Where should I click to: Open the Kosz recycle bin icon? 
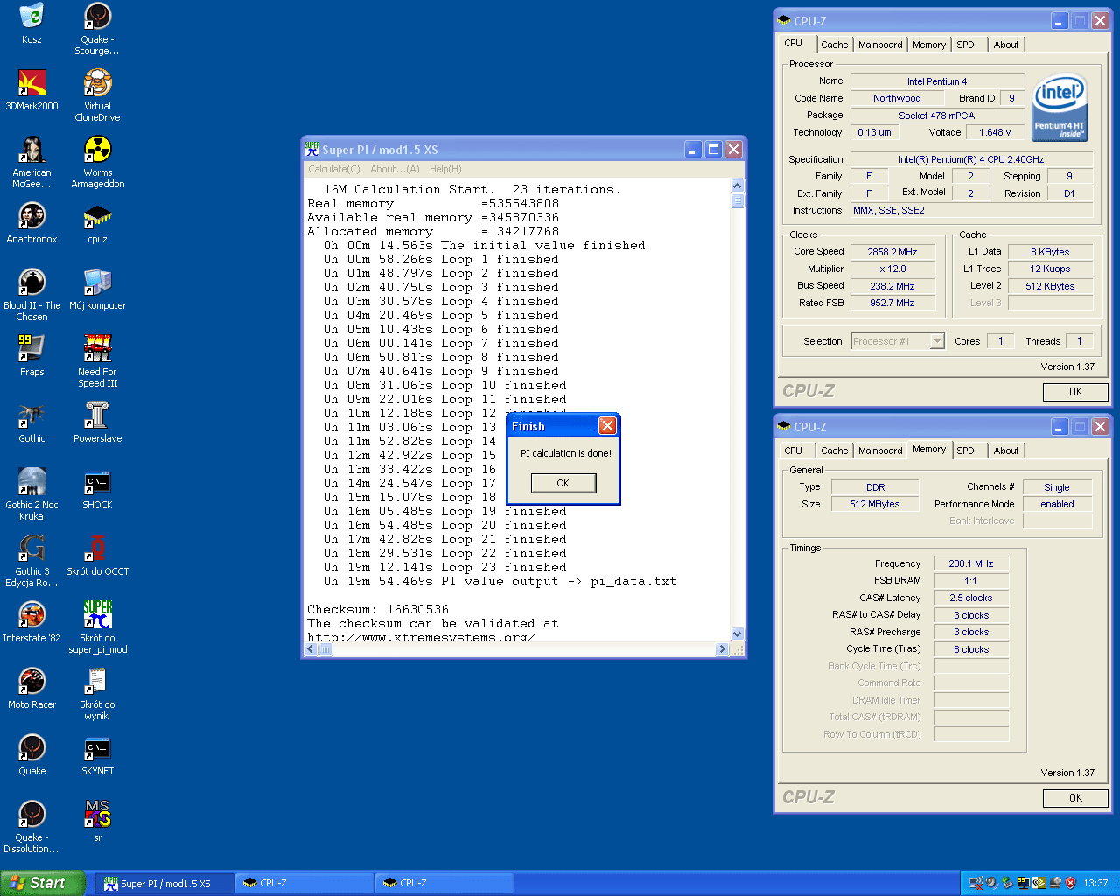[x=31, y=23]
